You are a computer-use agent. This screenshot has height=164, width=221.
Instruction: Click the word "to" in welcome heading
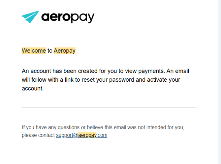pos(50,51)
